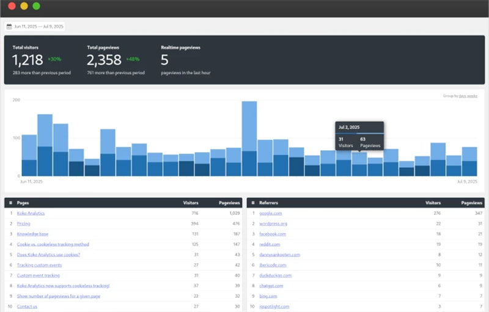This screenshot has height=312, width=489.
Task: Click the calendar icon beside the date range
Action: pyautogui.click(x=9, y=26)
